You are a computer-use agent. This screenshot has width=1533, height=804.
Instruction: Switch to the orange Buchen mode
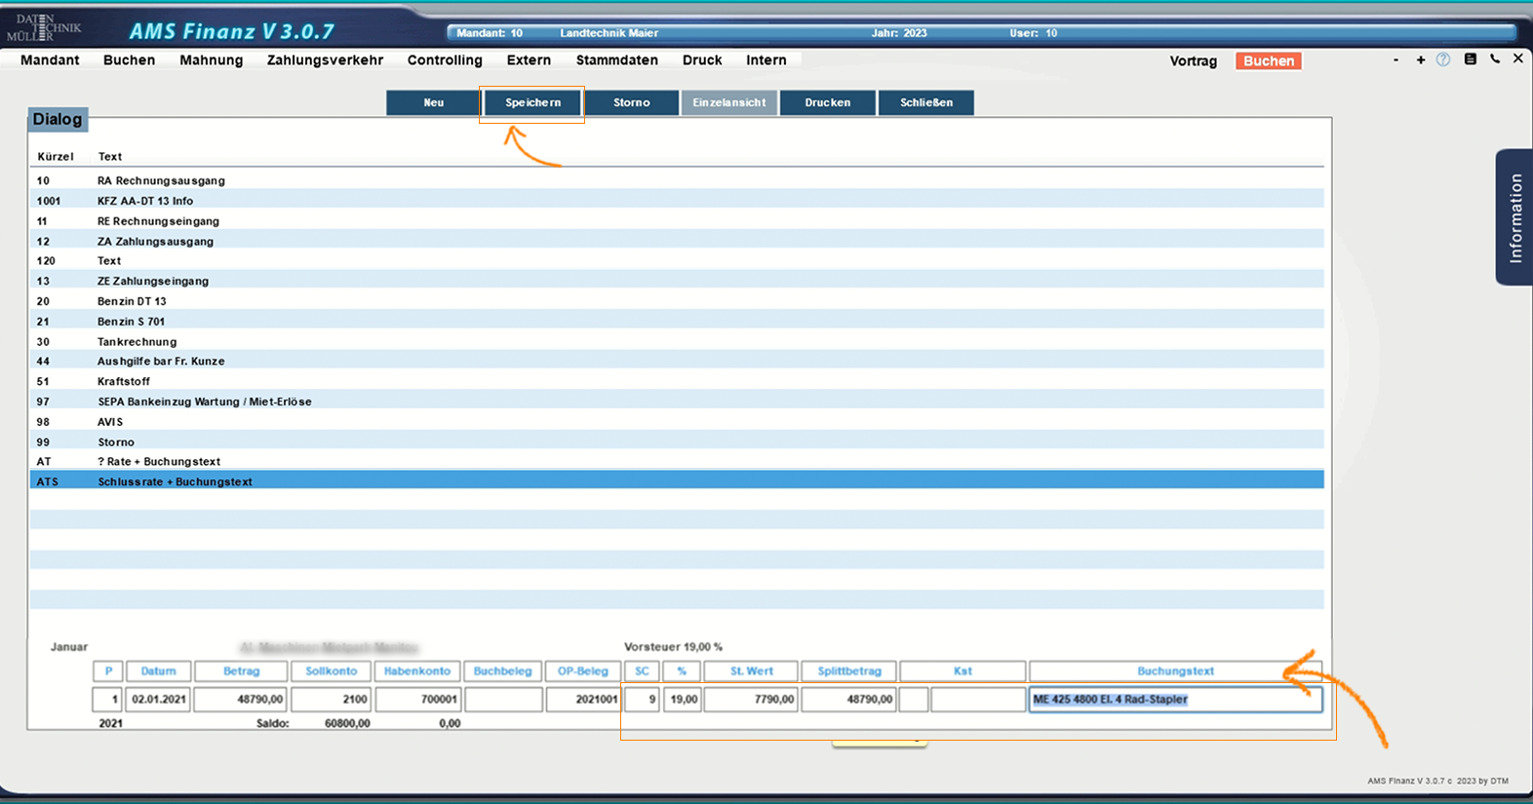click(x=1268, y=60)
